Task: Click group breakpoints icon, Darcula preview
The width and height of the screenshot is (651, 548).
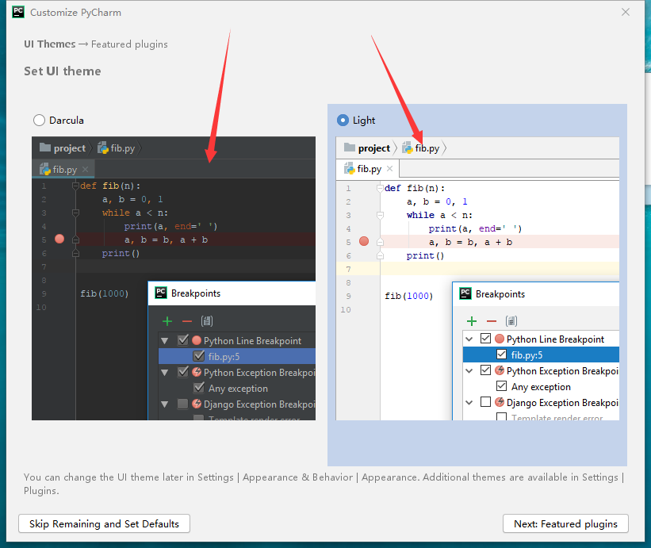Action: 207,321
